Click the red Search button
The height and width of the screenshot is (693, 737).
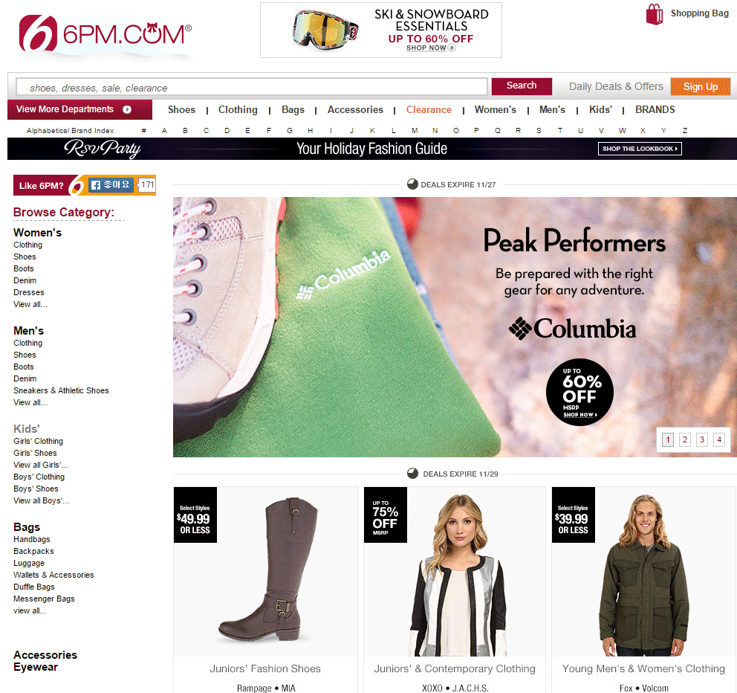click(x=522, y=86)
